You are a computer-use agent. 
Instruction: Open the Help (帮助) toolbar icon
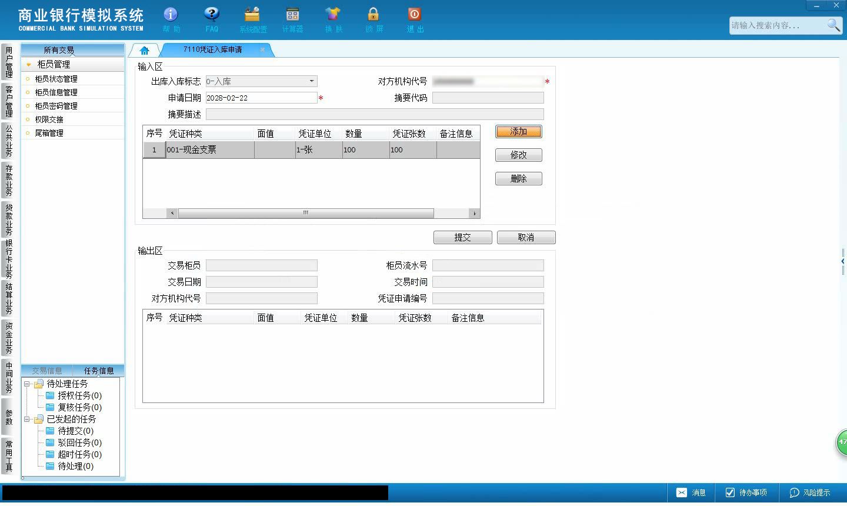pos(171,19)
